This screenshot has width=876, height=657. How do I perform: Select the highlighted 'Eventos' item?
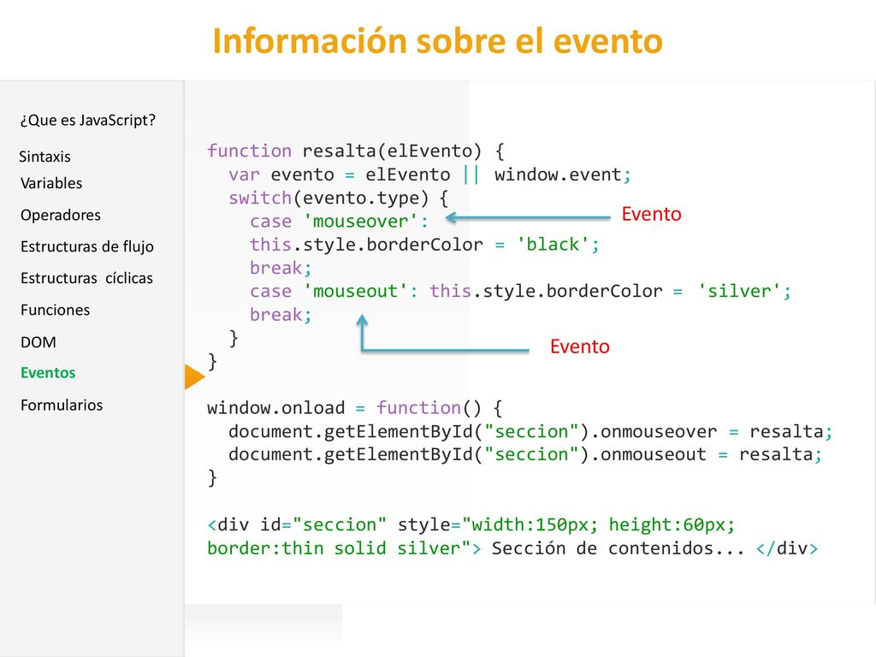(48, 373)
